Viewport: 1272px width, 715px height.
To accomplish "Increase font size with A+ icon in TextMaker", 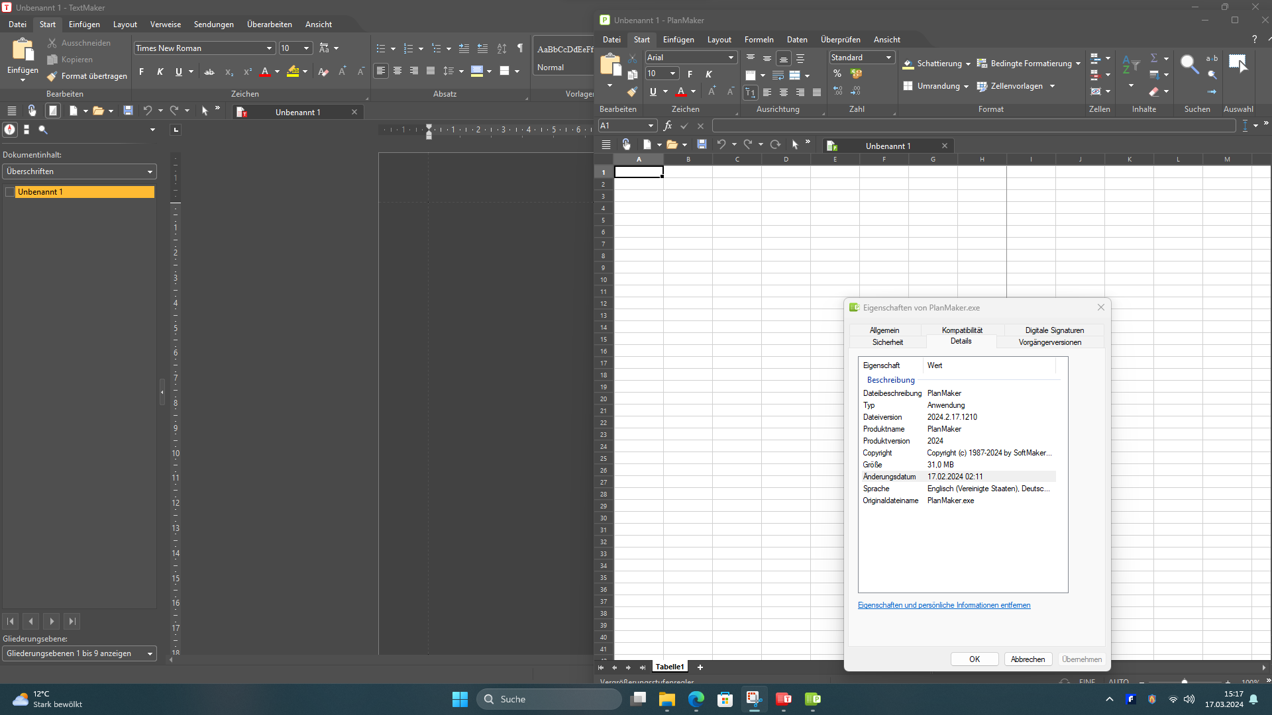I will (343, 71).
